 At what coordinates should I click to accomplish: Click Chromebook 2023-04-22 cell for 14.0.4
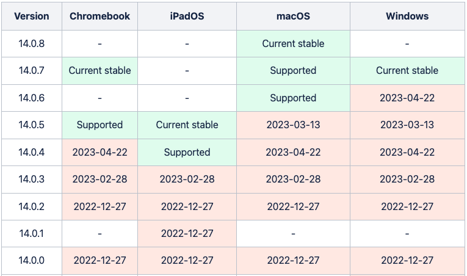tap(100, 152)
